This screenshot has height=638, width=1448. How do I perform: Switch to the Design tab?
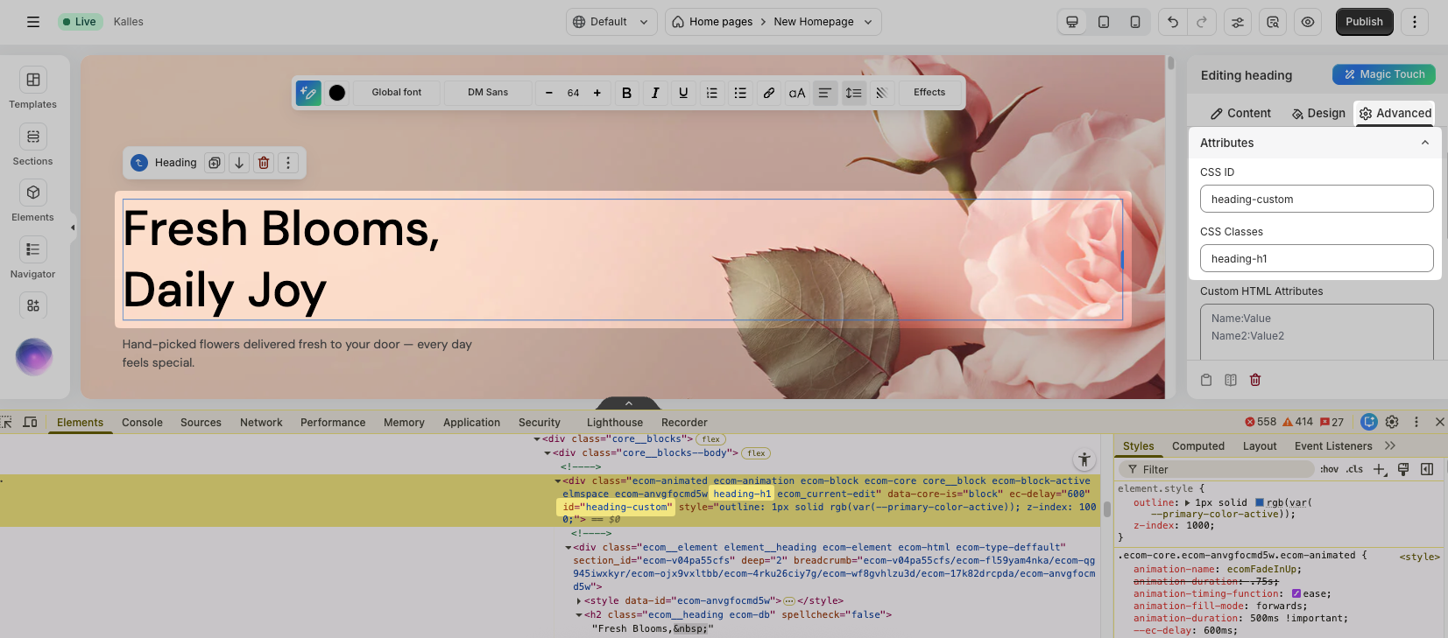[1318, 113]
